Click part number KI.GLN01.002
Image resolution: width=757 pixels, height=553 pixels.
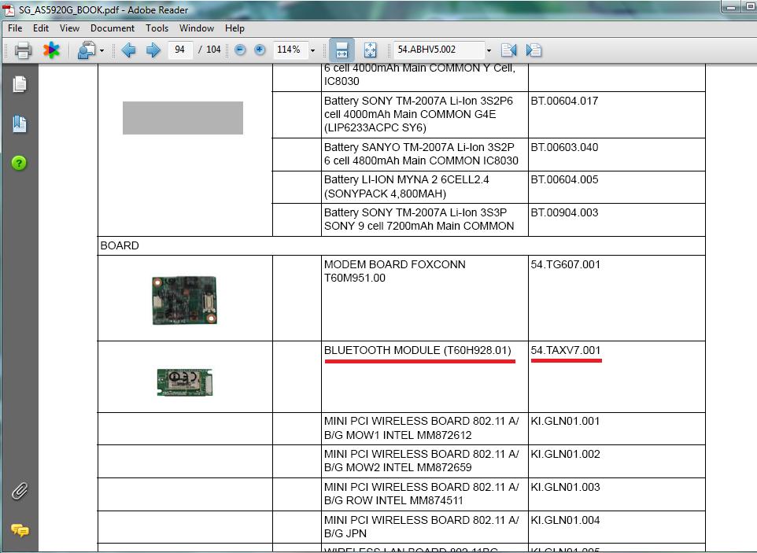pyautogui.click(x=565, y=454)
